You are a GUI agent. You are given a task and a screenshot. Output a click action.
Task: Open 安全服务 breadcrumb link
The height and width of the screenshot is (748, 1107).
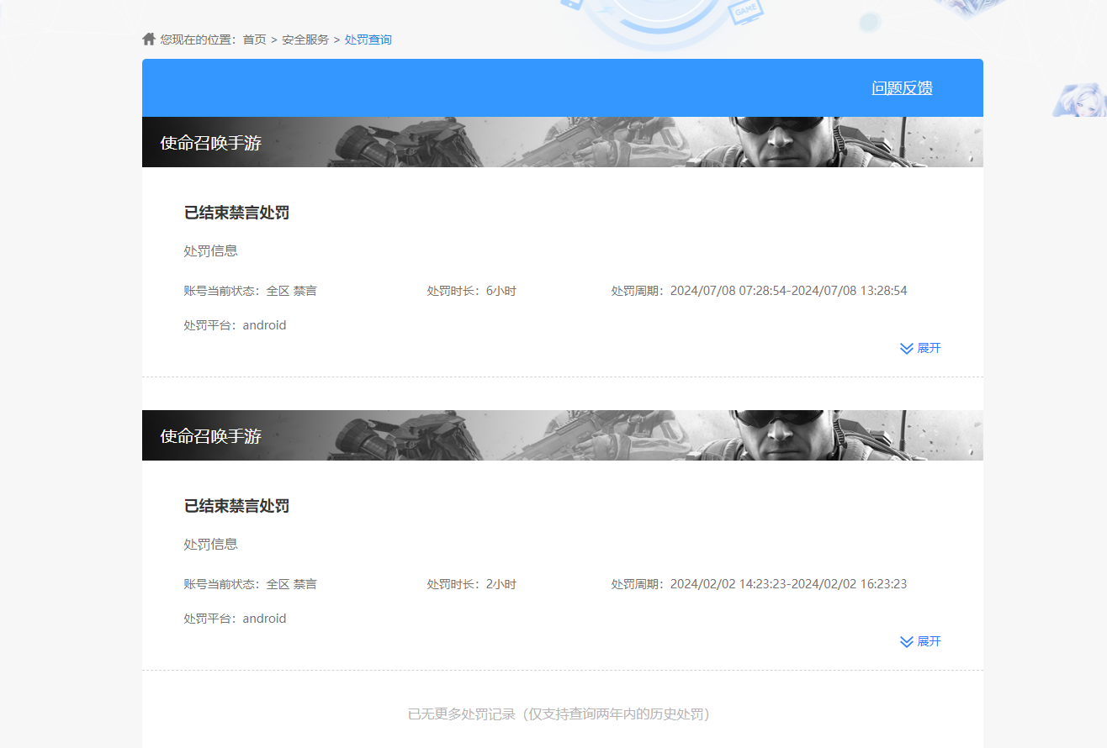point(305,40)
